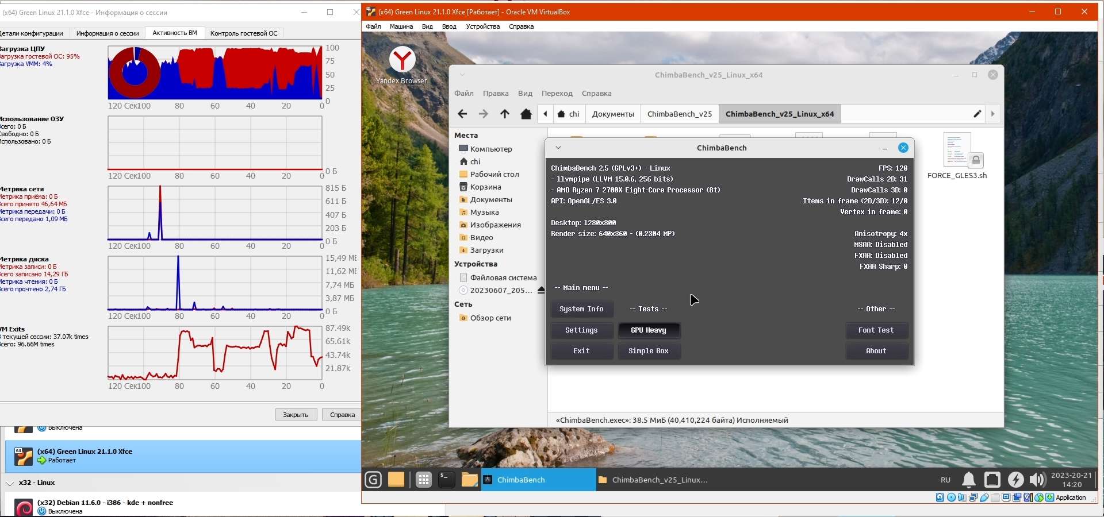Click the VirtualBox mouse integration status icon
Image resolution: width=1104 pixels, height=517 pixels.
[1039, 497]
